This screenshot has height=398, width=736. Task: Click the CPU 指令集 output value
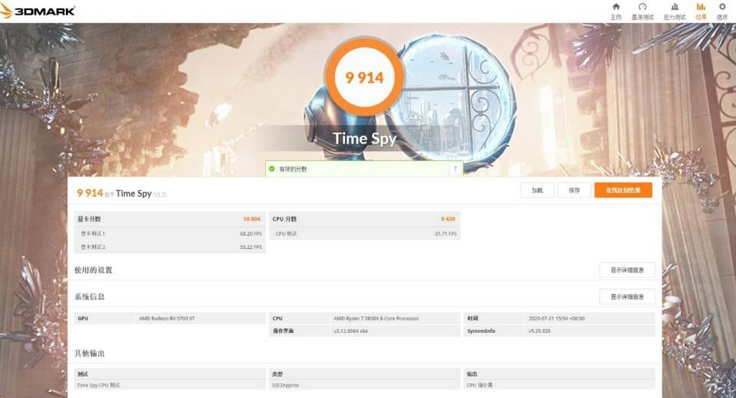point(480,385)
